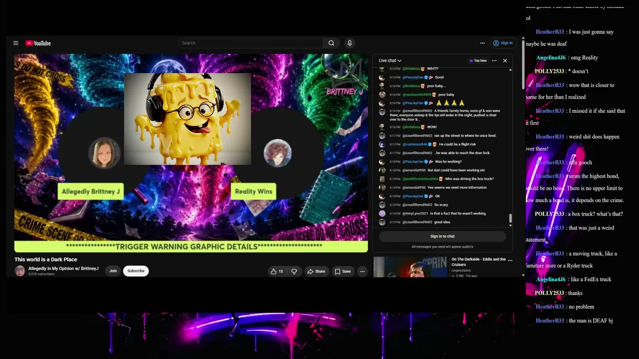The width and height of the screenshot is (639, 359).
Task: Expand the Live chat mode dropdown
Action: pos(390,61)
